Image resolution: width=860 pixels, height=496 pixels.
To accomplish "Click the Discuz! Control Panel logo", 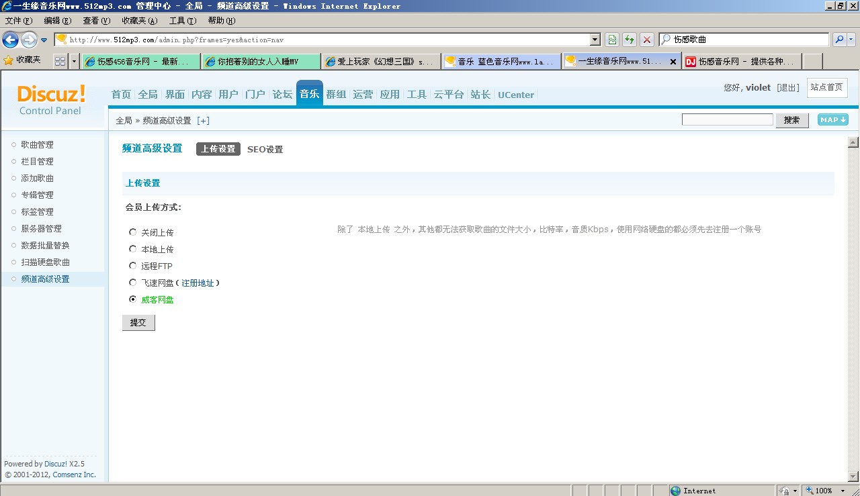I will (x=52, y=99).
